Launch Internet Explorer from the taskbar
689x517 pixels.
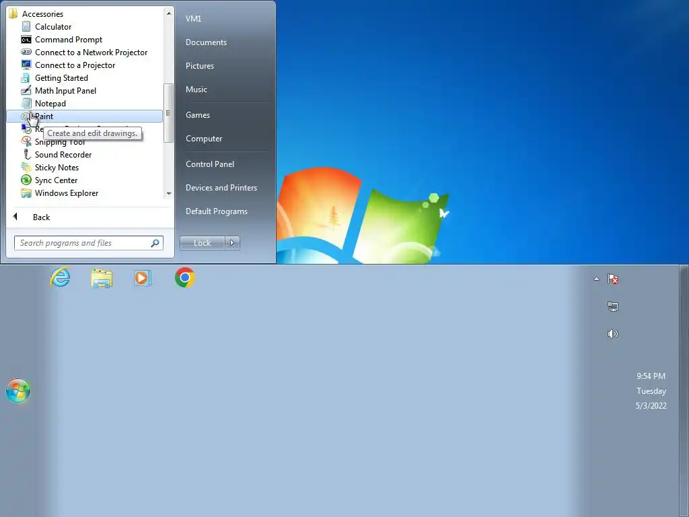pos(60,278)
